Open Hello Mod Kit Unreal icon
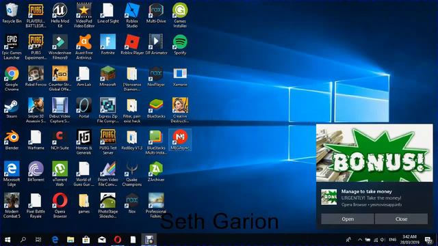The image size is (438, 246). [60, 16]
